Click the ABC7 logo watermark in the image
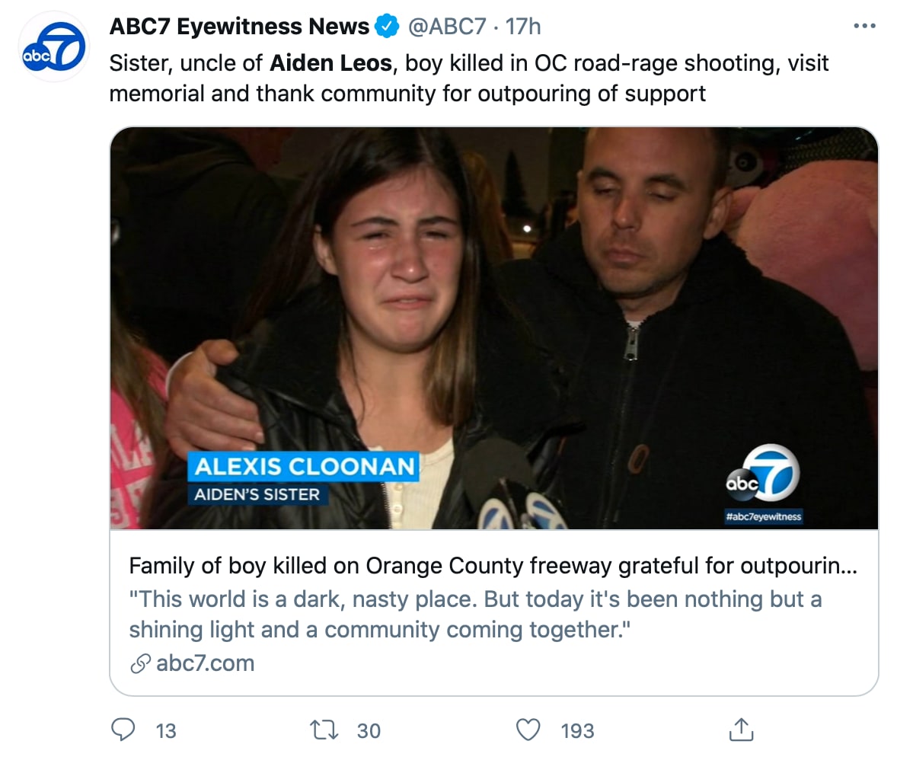897x757 pixels. click(x=762, y=473)
